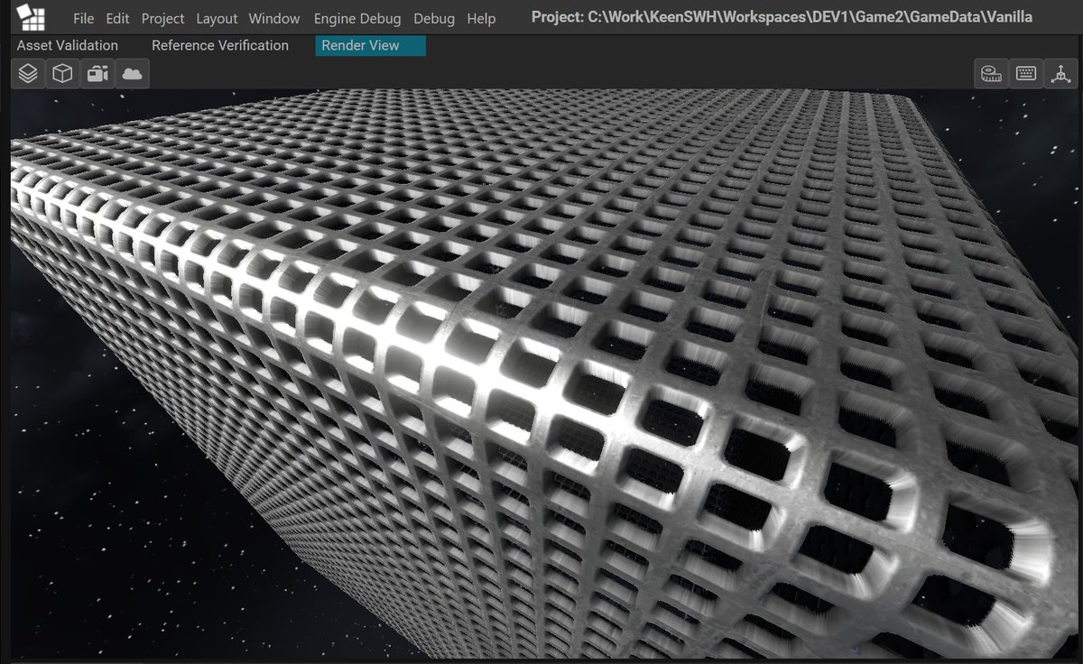This screenshot has height=664, width=1083.
Task: Select the Render View tab
Action: pyautogui.click(x=370, y=45)
